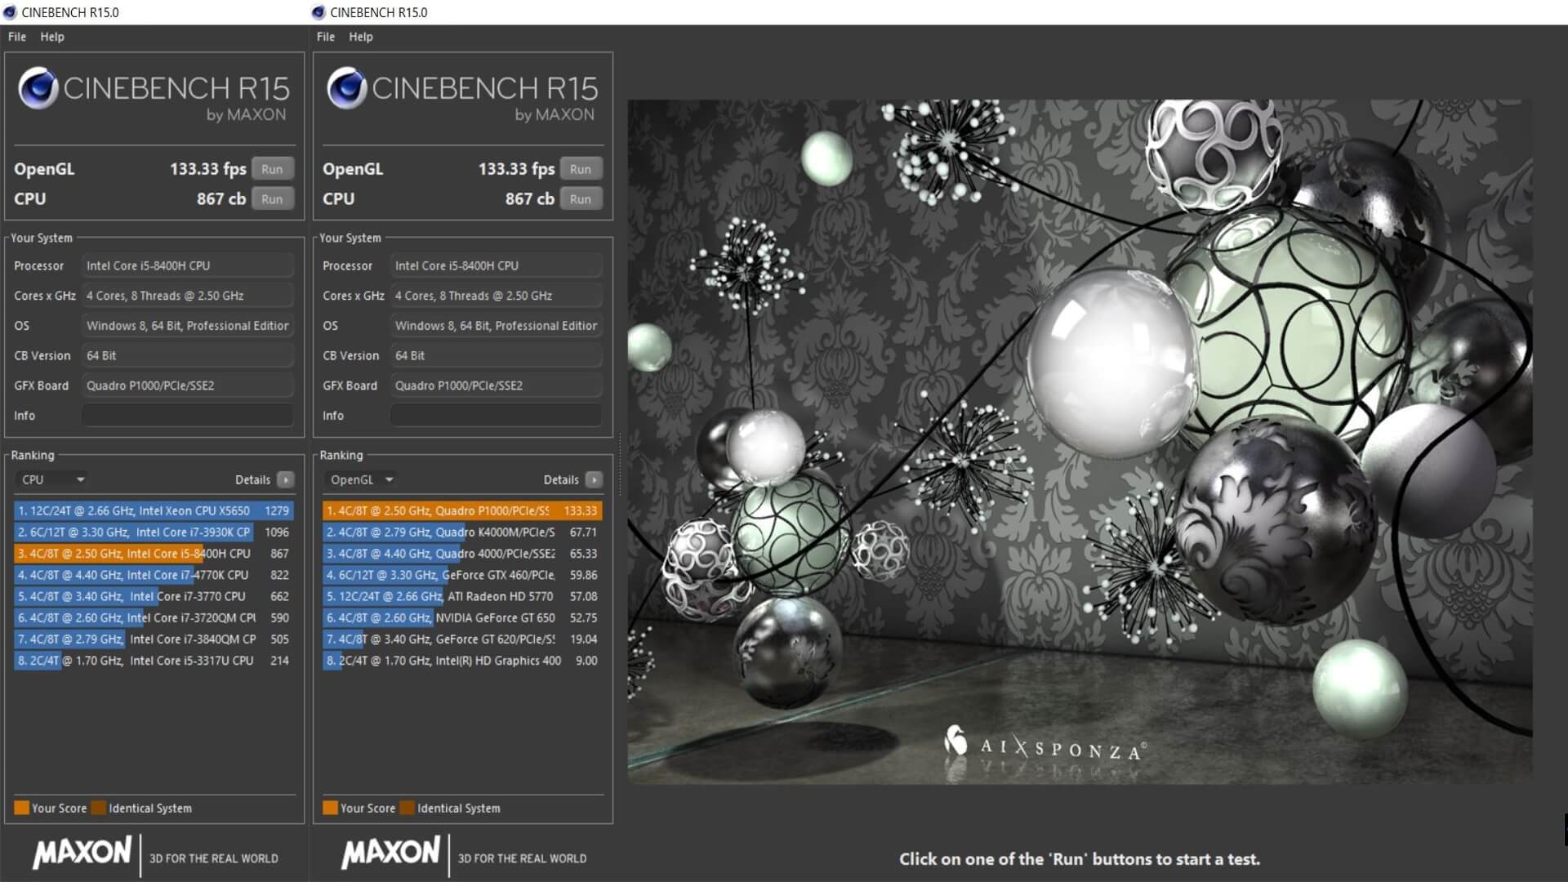
Task: Select the Intel Core i7-3930K ranking row
Action: [x=154, y=532]
